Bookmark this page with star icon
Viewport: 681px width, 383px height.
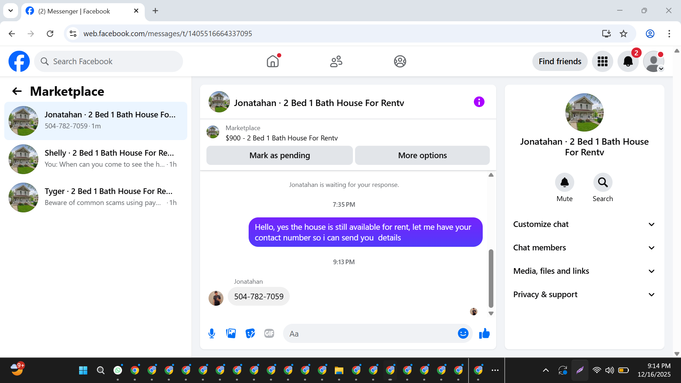[x=624, y=34]
